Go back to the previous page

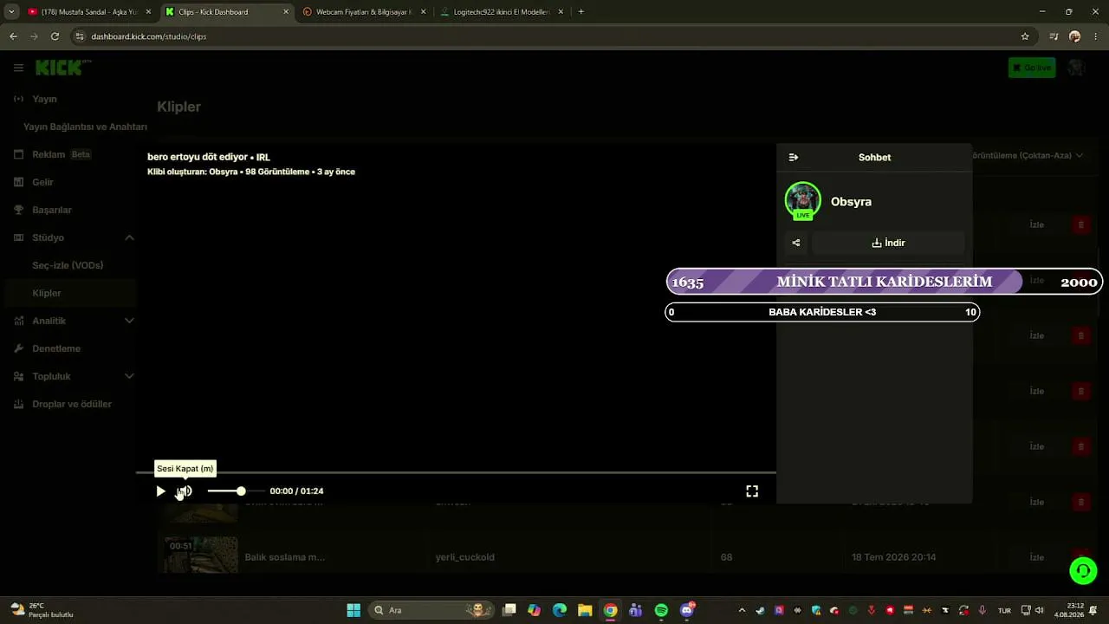[13, 36]
